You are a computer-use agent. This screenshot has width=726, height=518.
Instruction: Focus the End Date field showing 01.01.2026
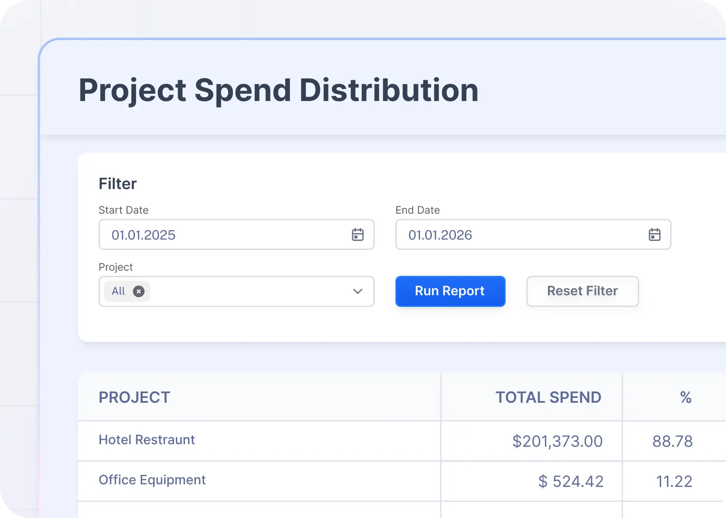pyautogui.click(x=533, y=234)
